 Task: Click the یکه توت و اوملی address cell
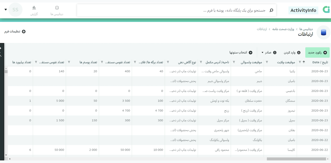[x=214, y=101]
